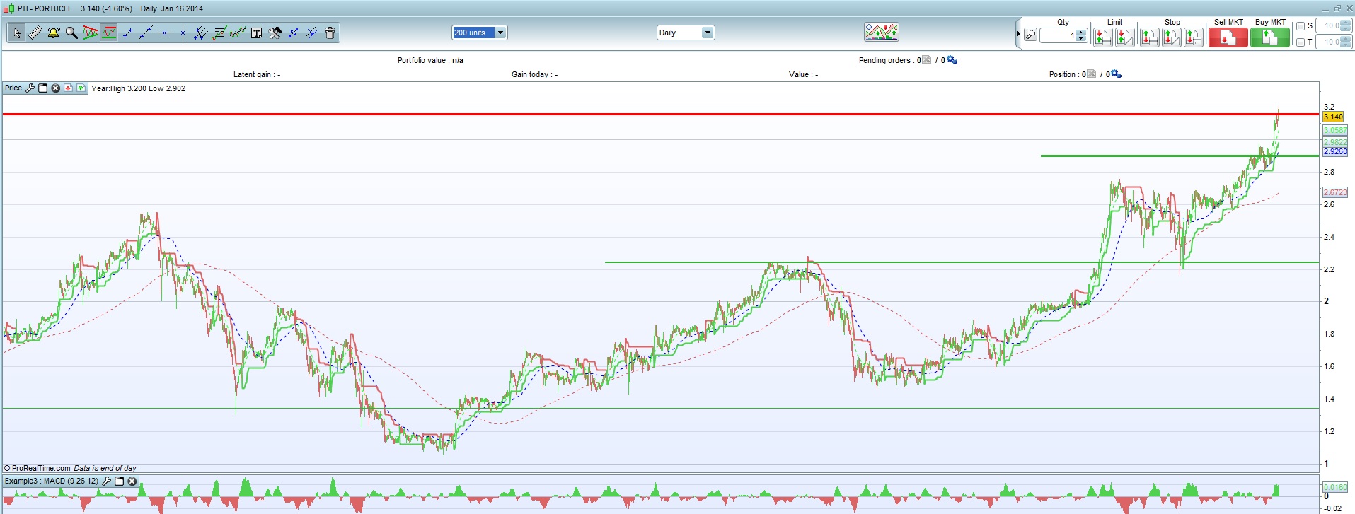This screenshot has height=514, width=1355.
Task: Increase the Qty value with up arrow
Action: 1080,32
